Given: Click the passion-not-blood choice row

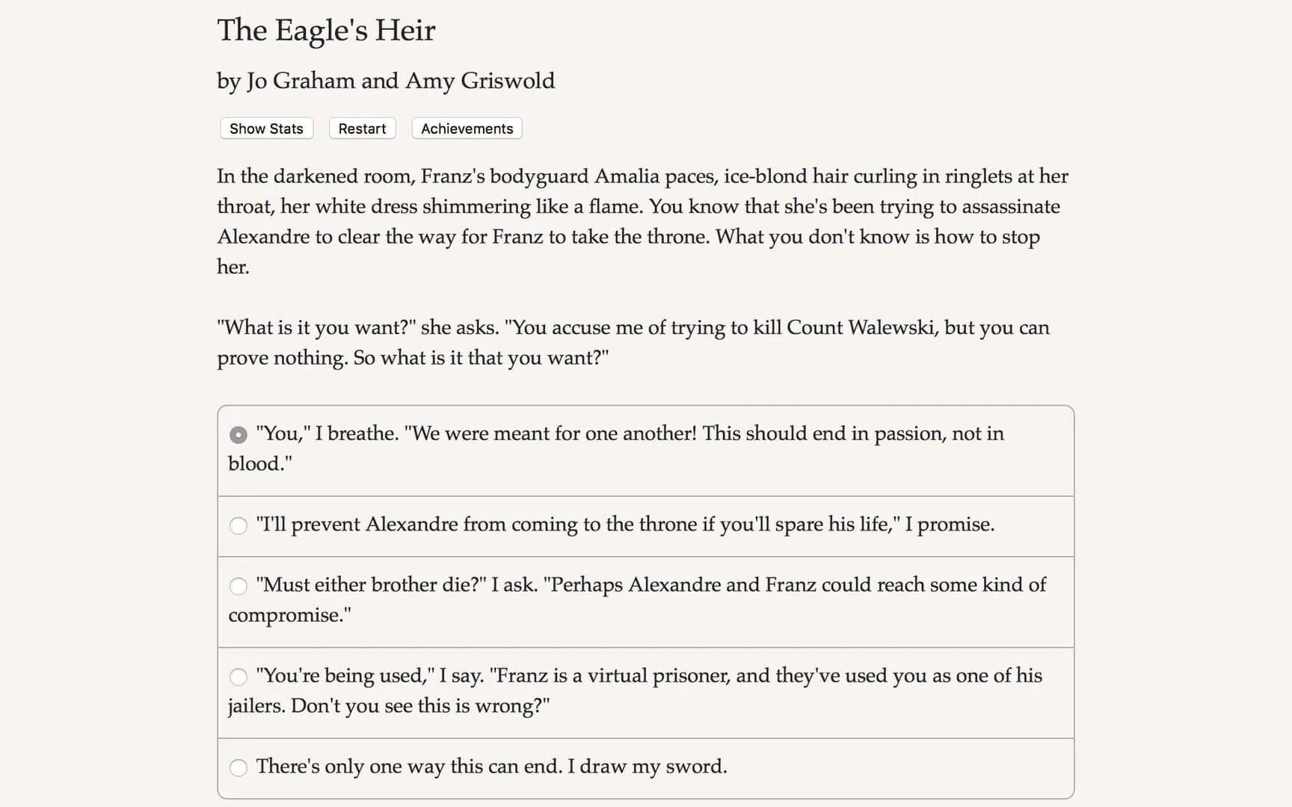Looking at the screenshot, I should [643, 448].
